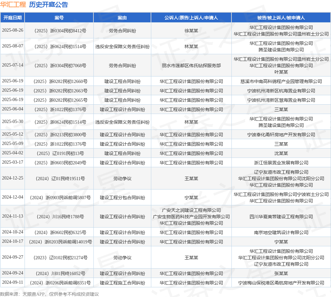Select case cause 建设工程分包合同纠纷
Image resolution: width=331 pixels, height=297 pixels.
[x=123, y=198]
